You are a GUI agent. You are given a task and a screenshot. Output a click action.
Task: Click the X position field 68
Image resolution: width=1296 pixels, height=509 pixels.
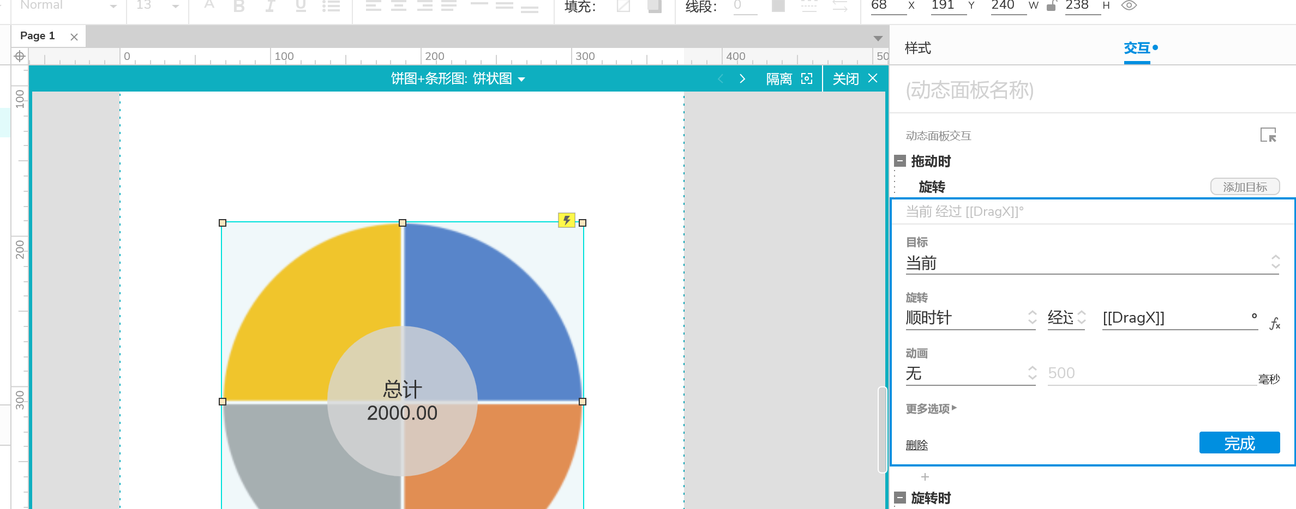pos(889,6)
